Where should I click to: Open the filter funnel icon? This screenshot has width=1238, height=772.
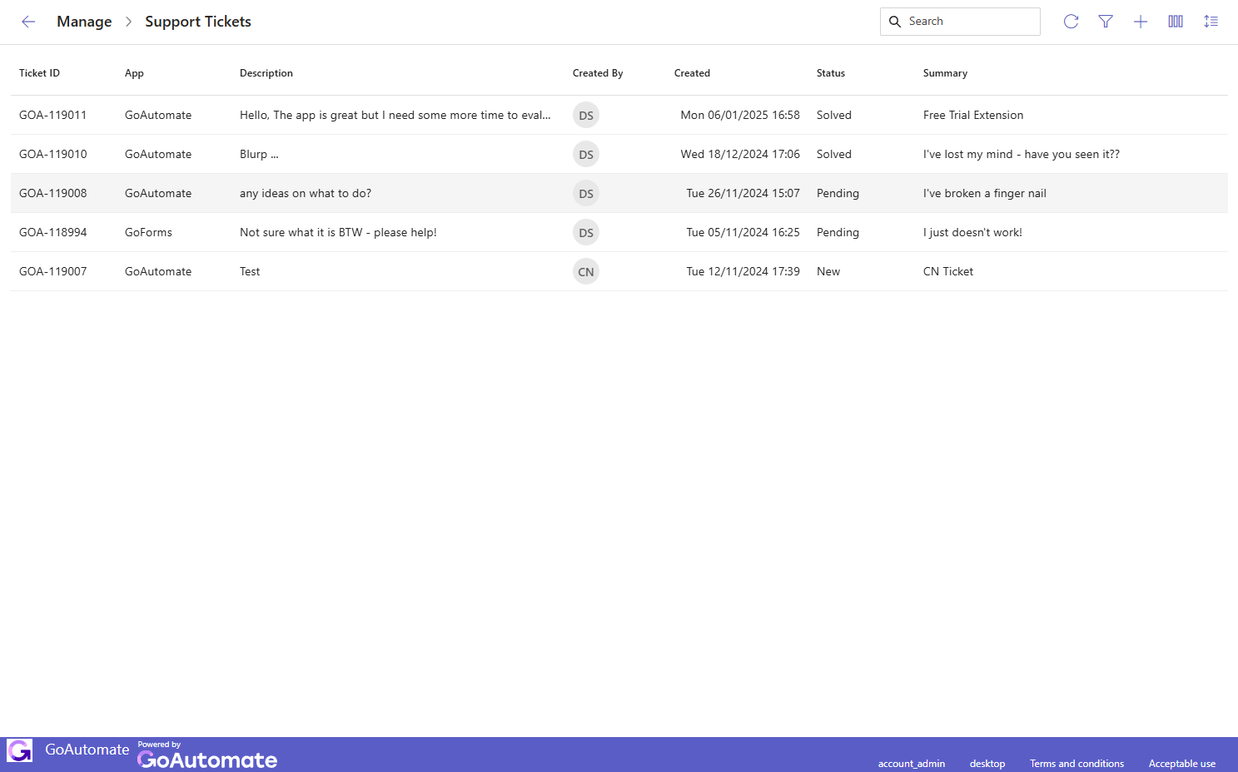click(1106, 22)
